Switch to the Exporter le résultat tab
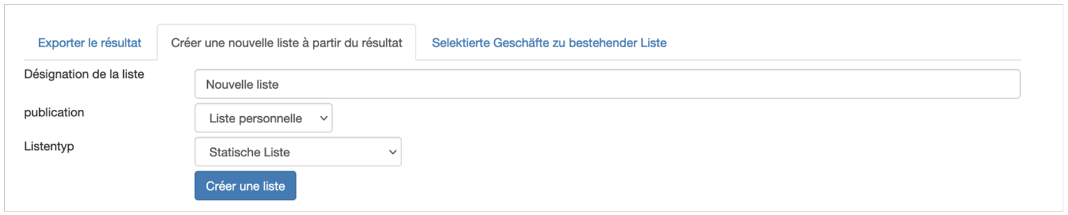Viewport: 1068px width, 215px height. pyautogui.click(x=89, y=42)
